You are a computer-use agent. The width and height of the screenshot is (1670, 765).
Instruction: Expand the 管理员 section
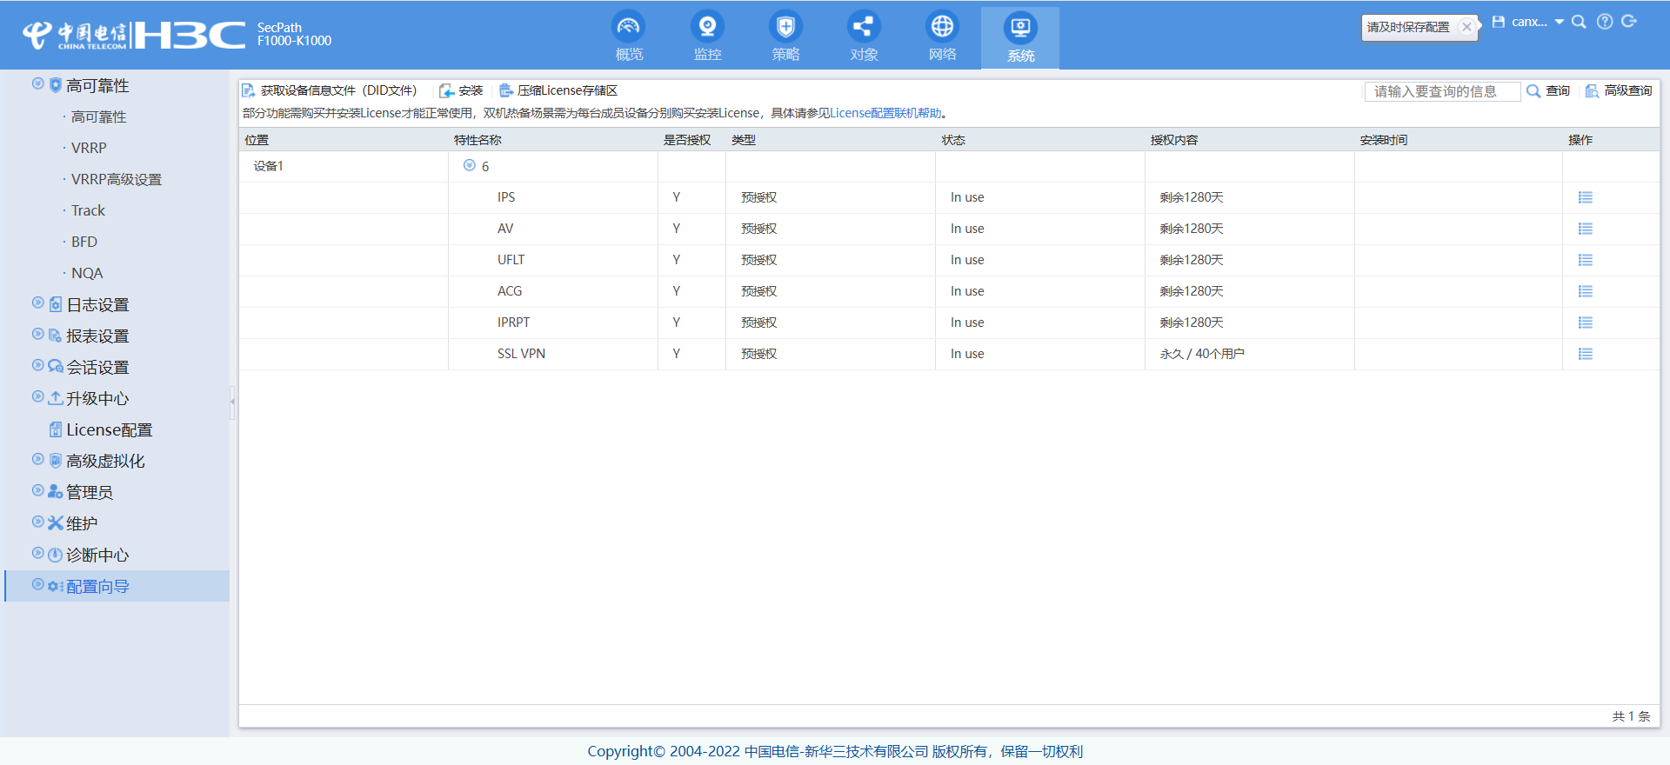pyautogui.click(x=38, y=490)
